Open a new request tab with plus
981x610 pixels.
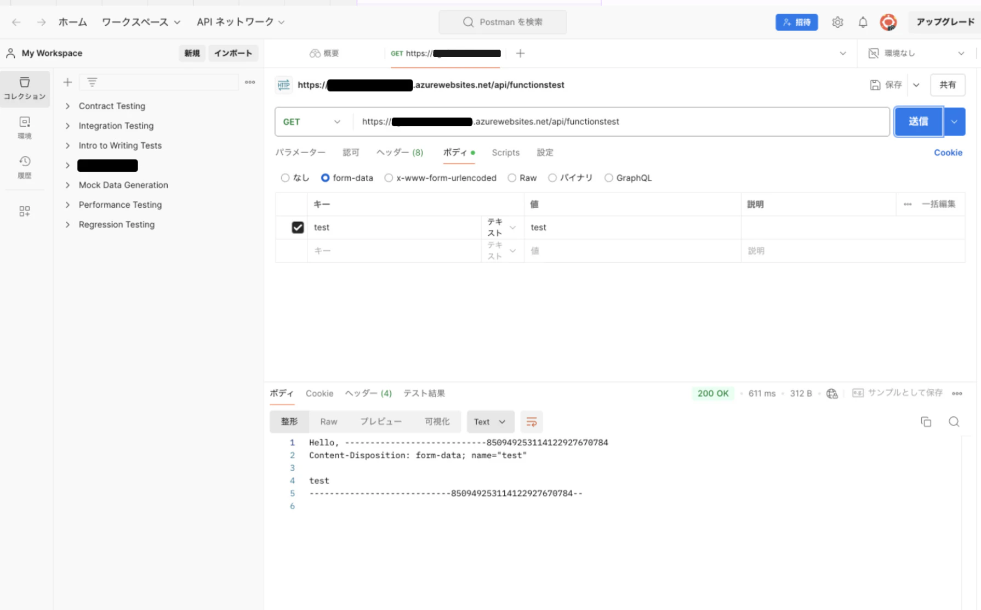tap(520, 53)
